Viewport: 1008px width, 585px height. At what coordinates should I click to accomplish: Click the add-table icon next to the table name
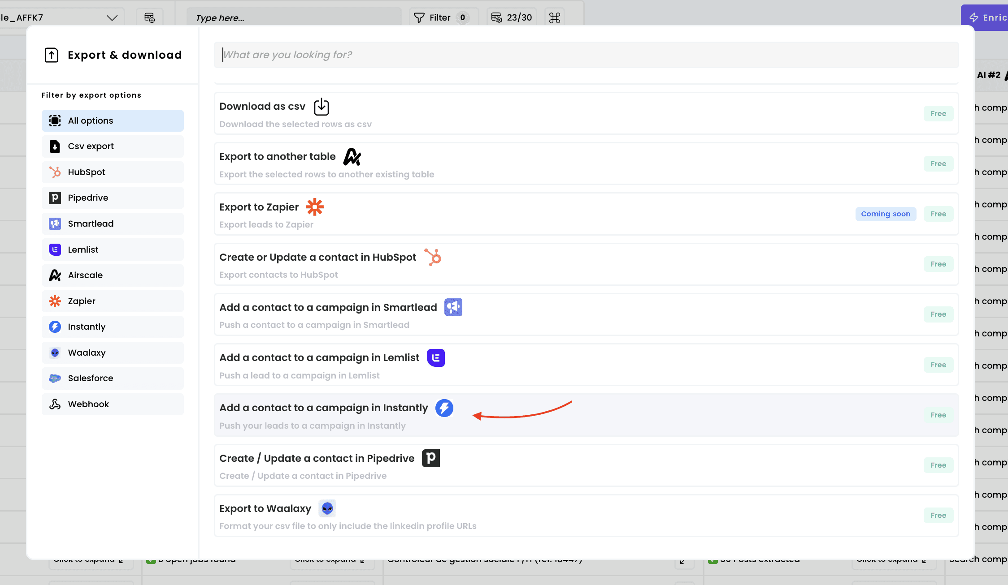tap(149, 17)
